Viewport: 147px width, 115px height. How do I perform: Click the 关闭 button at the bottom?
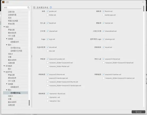point(139,112)
